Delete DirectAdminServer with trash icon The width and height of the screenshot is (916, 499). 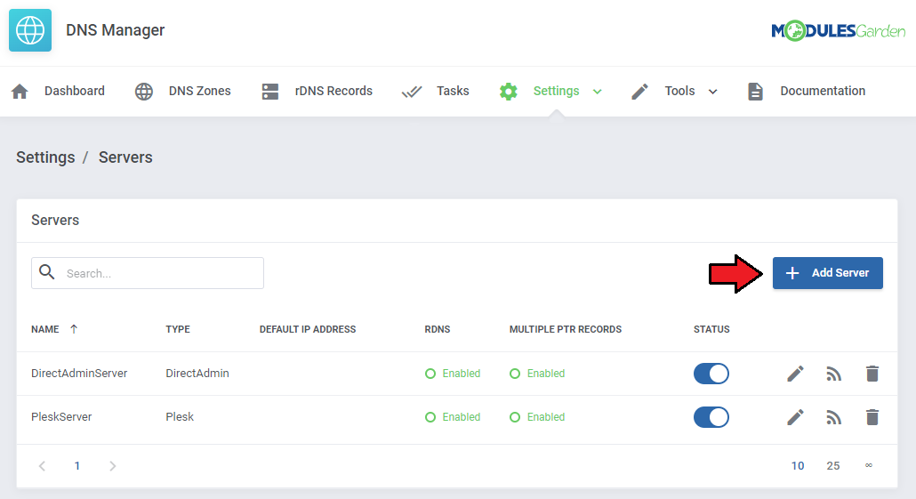(872, 374)
